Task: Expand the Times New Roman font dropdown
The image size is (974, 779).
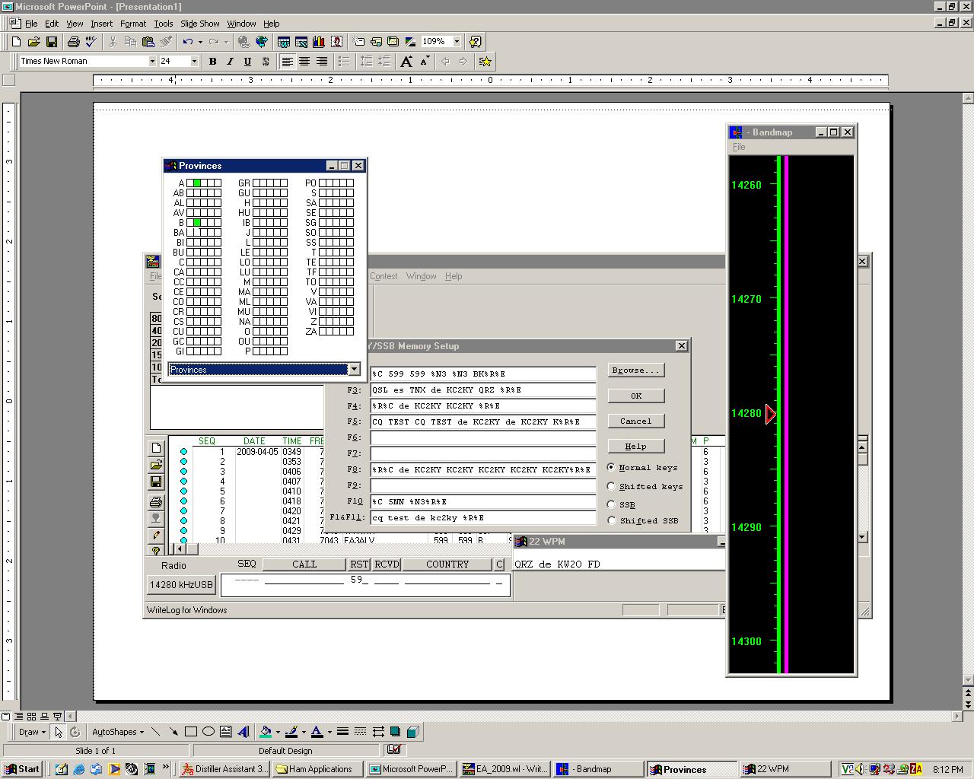Action: click(152, 62)
